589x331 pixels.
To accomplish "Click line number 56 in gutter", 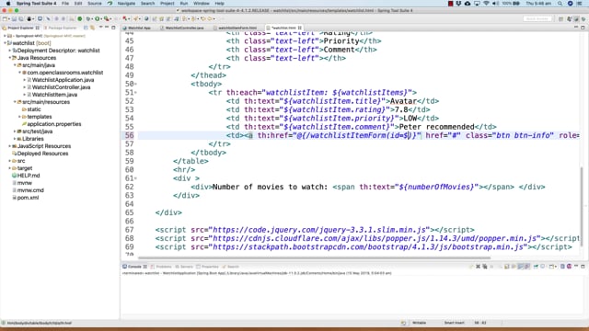I will click(129, 135).
